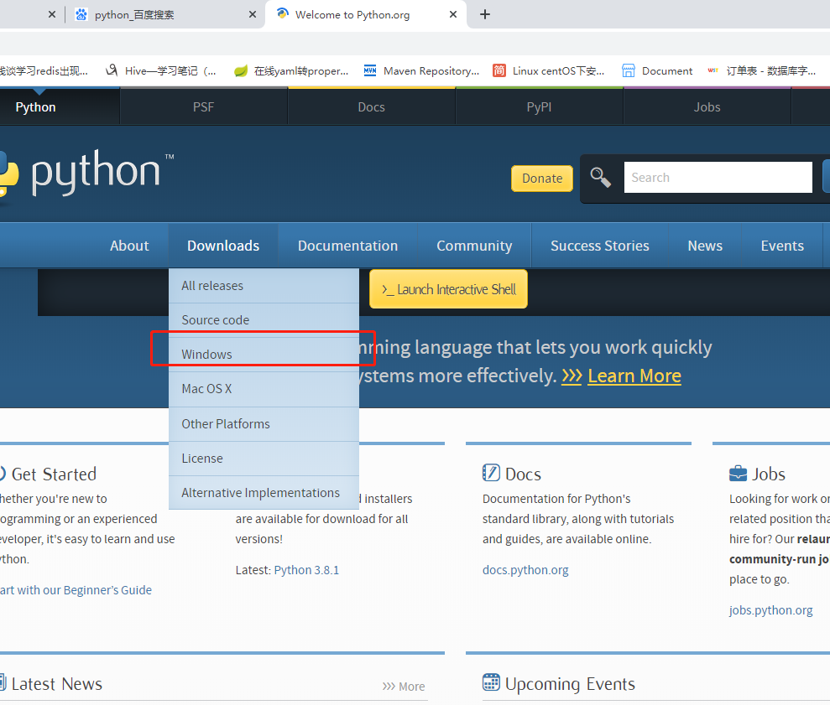Click the Donate button
This screenshot has height=705, width=830.
point(542,179)
